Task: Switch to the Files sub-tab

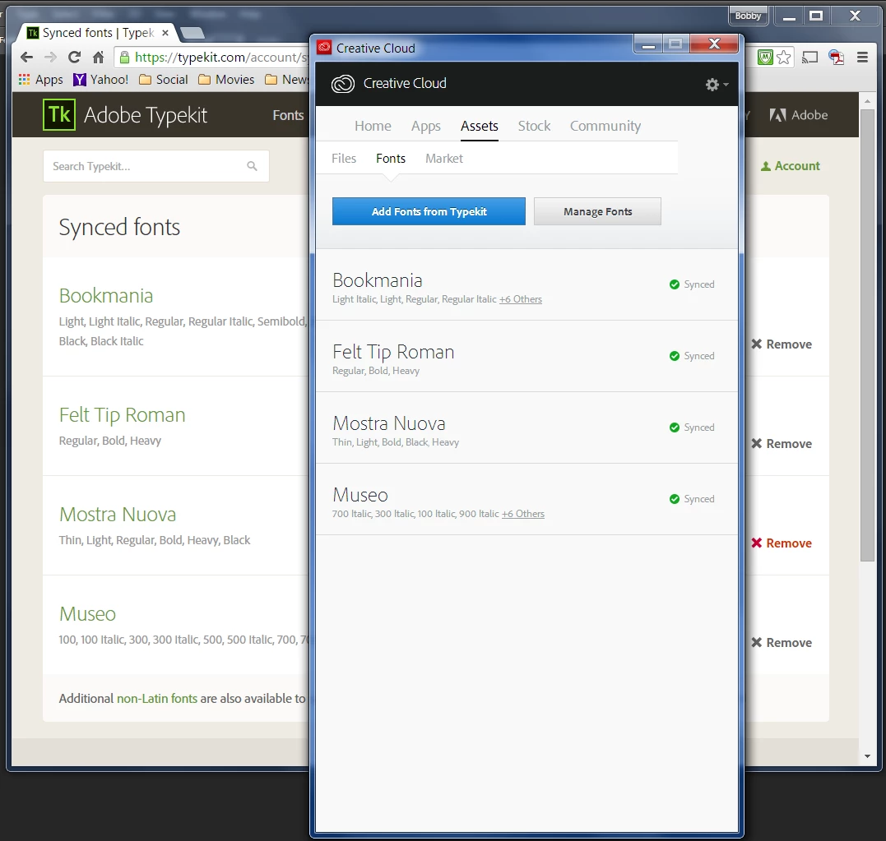Action: point(344,159)
